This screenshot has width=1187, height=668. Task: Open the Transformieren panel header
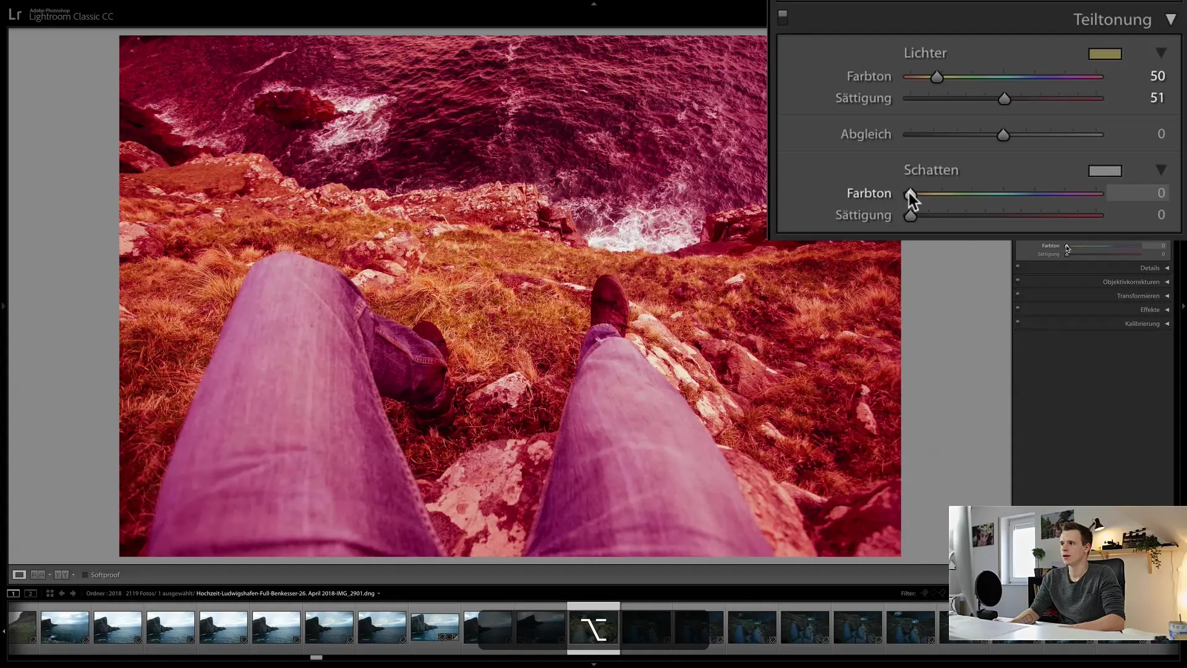tap(1093, 296)
